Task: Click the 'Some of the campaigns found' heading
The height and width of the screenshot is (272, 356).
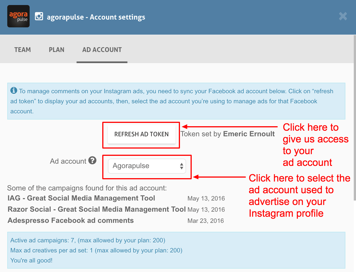Action: pyautogui.click(x=87, y=188)
